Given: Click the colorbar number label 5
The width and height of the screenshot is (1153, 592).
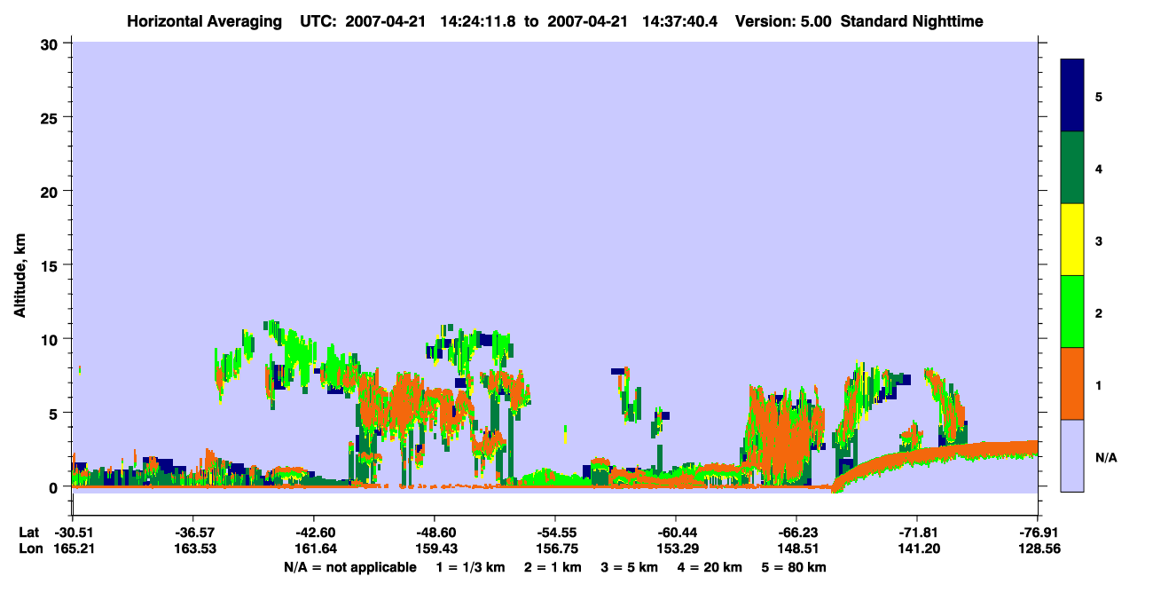Looking at the screenshot, I should click(x=1099, y=96).
